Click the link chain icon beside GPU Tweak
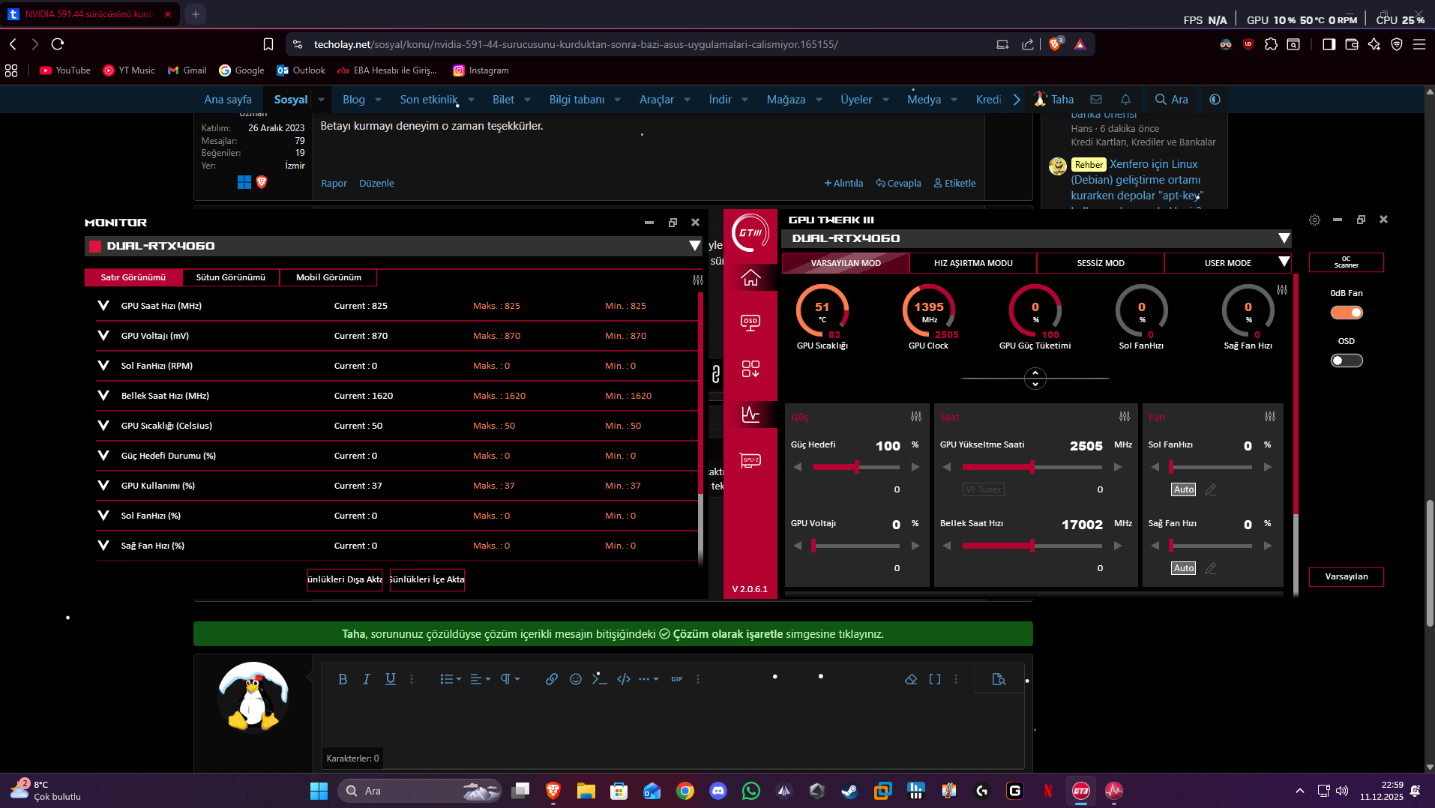This screenshot has height=808, width=1435. (x=716, y=373)
